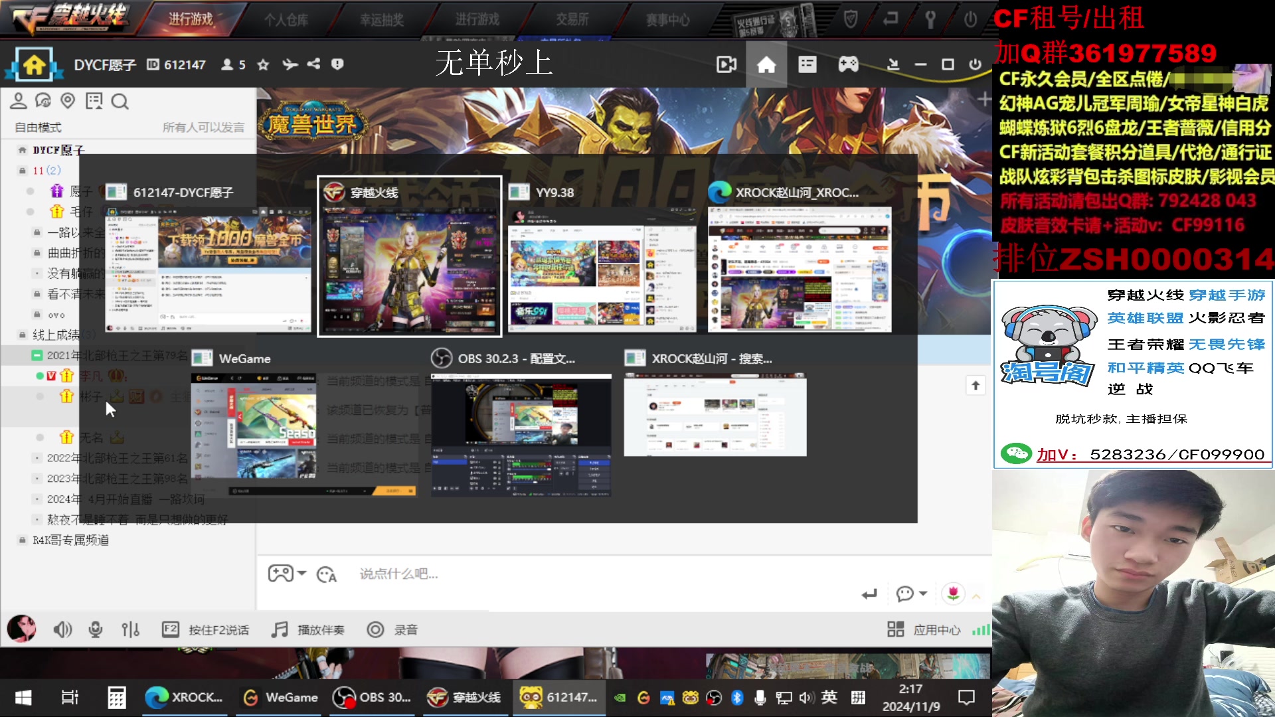Switch to the YY9.38 window thumbnail
The height and width of the screenshot is (717, 1275).
[x=602, y=257]
